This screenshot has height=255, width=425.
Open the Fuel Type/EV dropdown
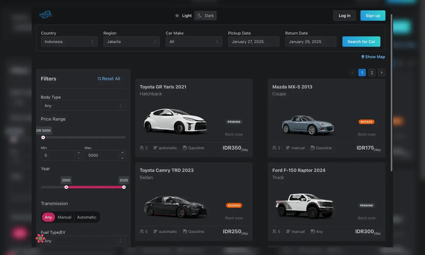[x=83, y=241]
